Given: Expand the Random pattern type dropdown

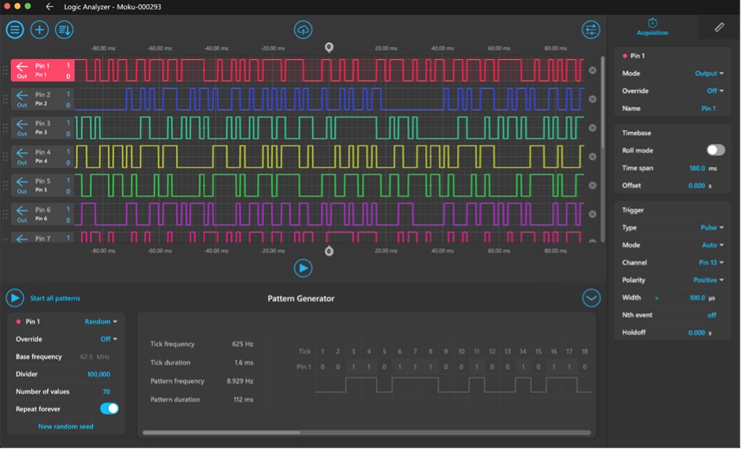Looking at the screenshot, I should point(101,321).
